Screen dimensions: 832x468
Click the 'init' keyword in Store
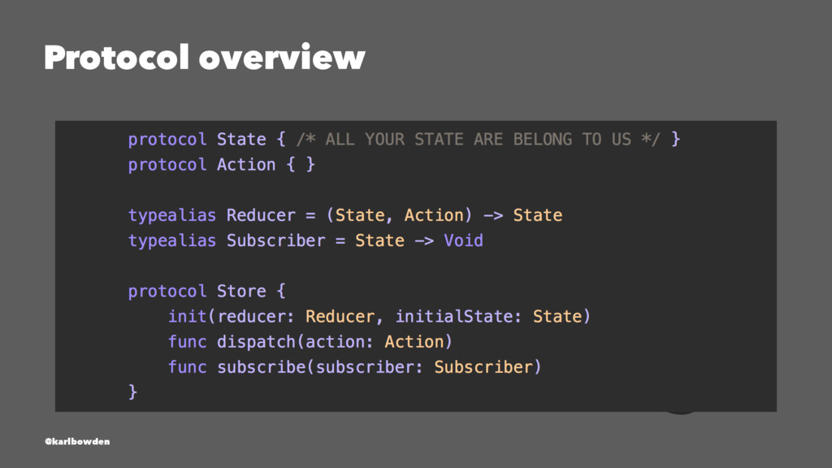tap(188, 317)
